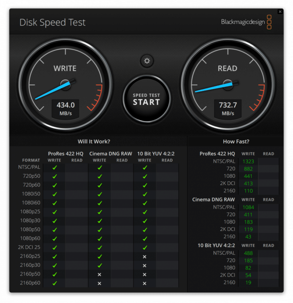Click the 1084 write value
The image size is (293, 303).
pos(248,207)
